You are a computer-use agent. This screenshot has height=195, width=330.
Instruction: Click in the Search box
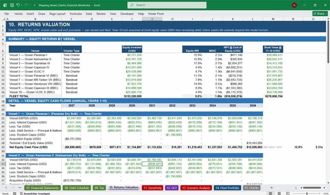[x=167, y=5]
